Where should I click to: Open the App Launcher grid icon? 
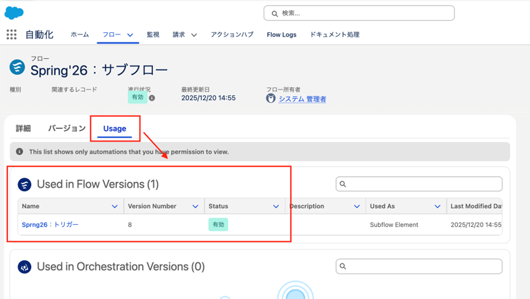click(11, 35)
